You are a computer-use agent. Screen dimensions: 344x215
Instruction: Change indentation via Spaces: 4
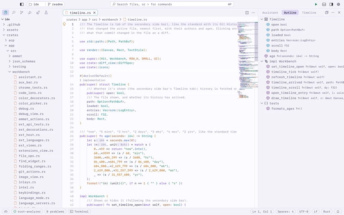point(286,212)
